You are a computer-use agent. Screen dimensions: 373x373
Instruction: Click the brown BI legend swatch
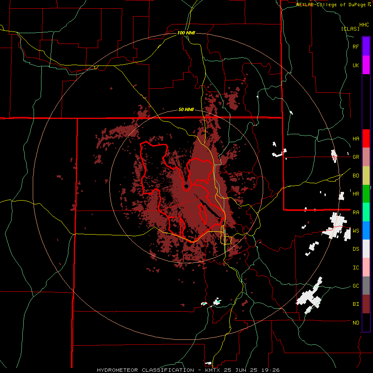366,304
